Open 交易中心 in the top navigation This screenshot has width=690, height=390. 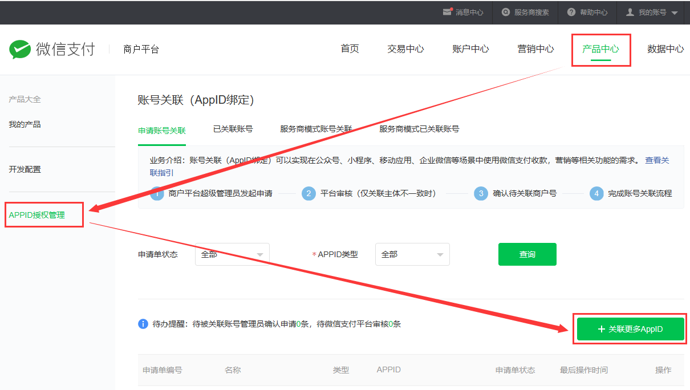click(x=405, y=49)
